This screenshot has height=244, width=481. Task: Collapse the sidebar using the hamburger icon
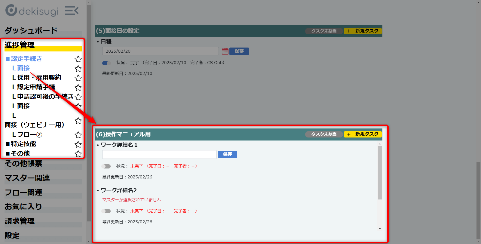[x=72, y=11]
